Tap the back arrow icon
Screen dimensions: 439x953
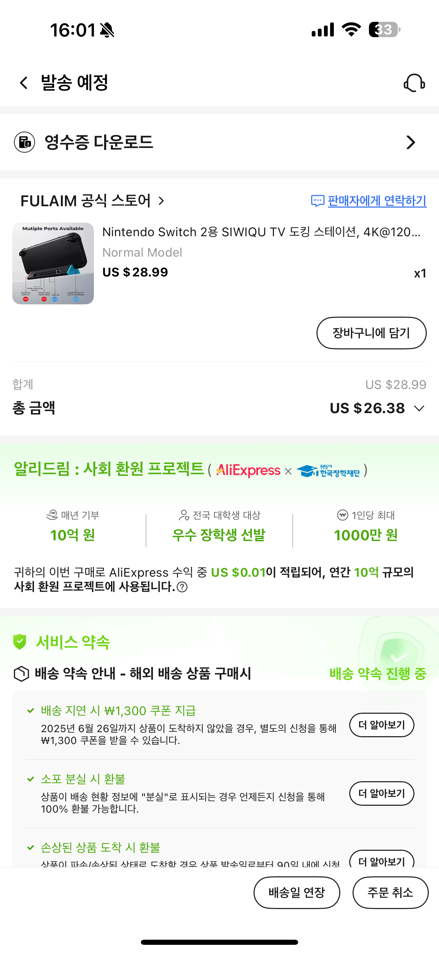coord(23,83)
